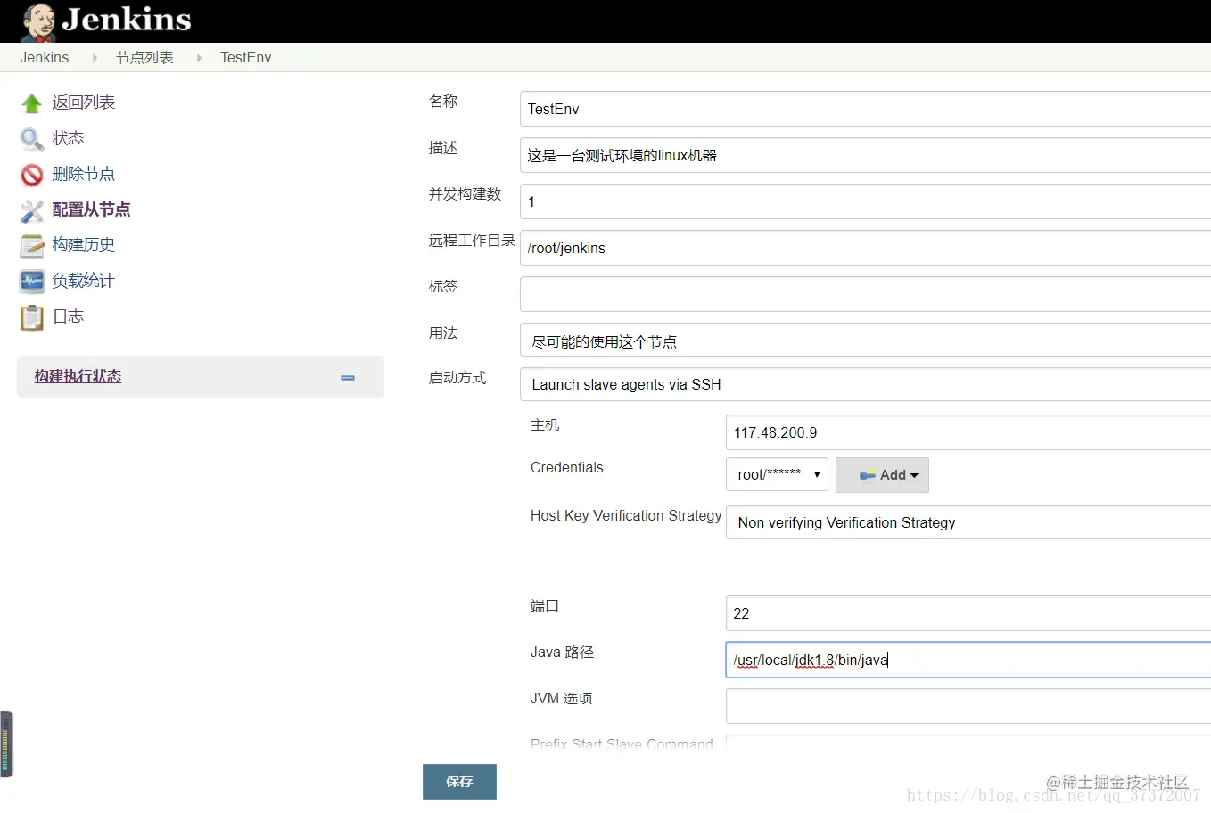Open the 用法 usage dropdown
This screenshot has width=1211, height=813.
(x=865, y=341)
